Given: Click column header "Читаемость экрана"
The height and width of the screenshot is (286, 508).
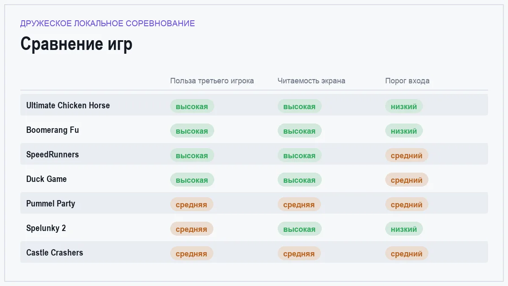Looking at the screenshot, I should pos(312,81).
